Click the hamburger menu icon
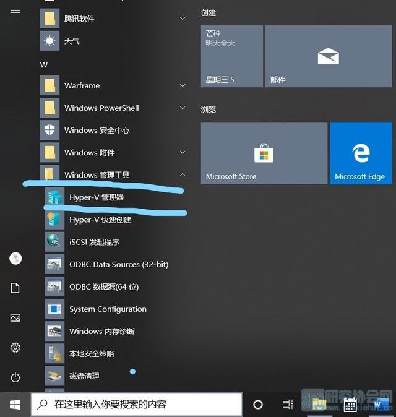Image resolution: width=396 pixels, height=417 pixels. tap(15, 13)
